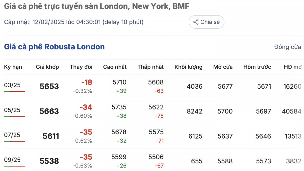Image resolution: width=304 pixels, height=171 pixels.
Task: Sort by the Kỳ hạn column header
Action: coord(13,67)
